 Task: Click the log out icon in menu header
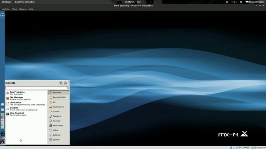(66, 83)
